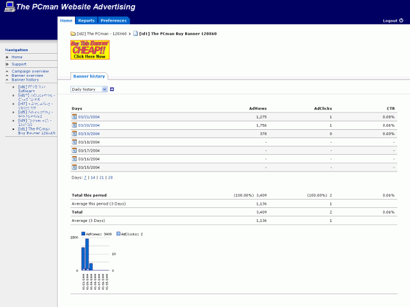410x307 pixels.
Task: Open the 03/19/2004 day link
Action: [88, 134]
